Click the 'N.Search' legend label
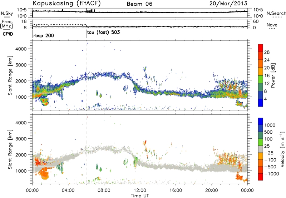 pyautogui.click(x=276, y=13)
